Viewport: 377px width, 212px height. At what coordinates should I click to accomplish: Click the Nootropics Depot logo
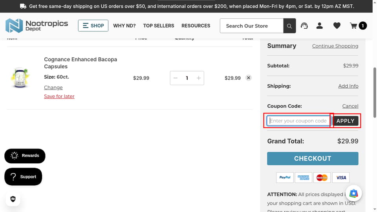[x=37, y=26]
